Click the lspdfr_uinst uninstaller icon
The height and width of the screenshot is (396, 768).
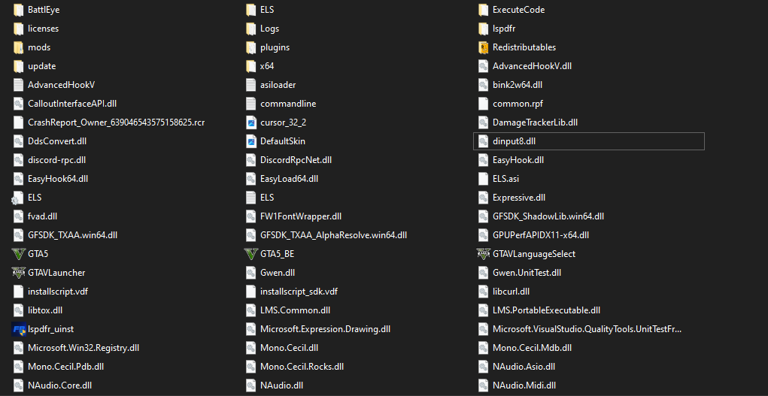18,329
